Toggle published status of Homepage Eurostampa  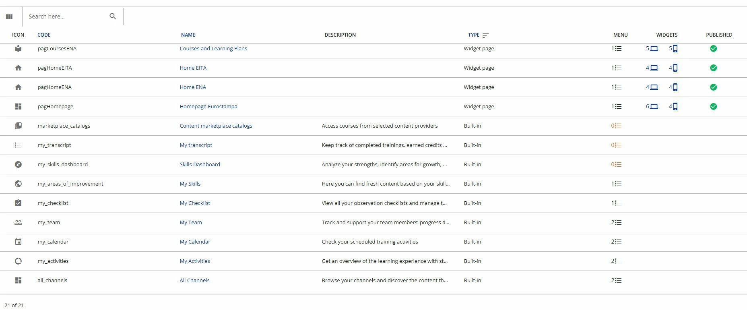[713, 106]
